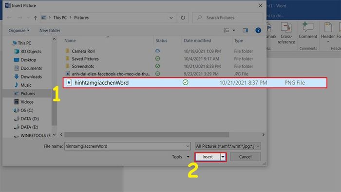
Task: Click the Cancel button
Action: coord(246,157)
